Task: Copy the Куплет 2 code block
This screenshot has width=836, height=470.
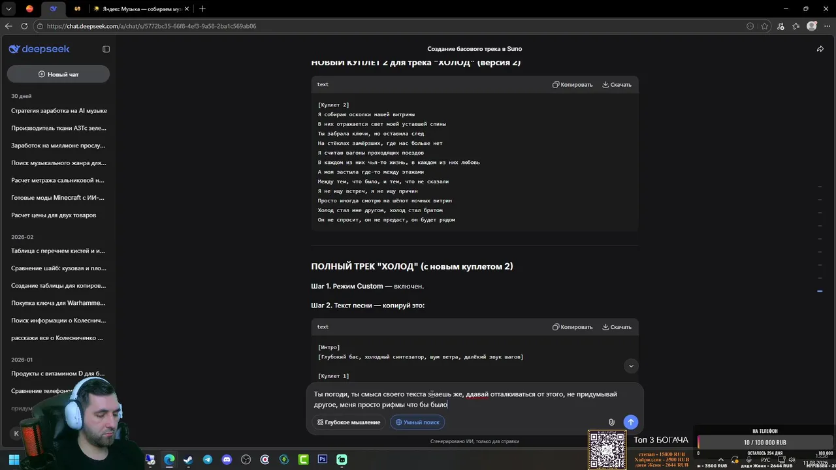Action: 572,85
